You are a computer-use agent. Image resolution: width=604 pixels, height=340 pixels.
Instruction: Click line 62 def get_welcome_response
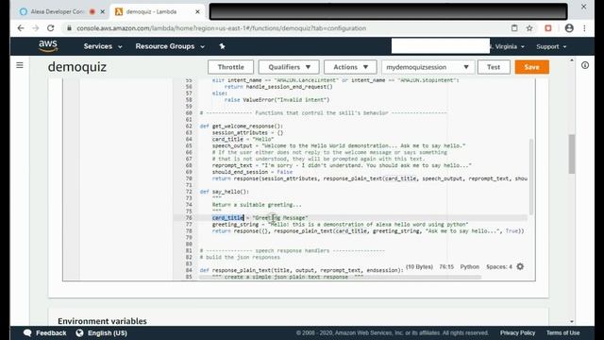(242, 126)
